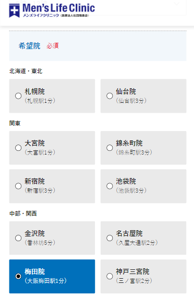Expand the time dropdown chevron at top
The height and width of the screenshot is (297, 194).
(x=176, y=3)
